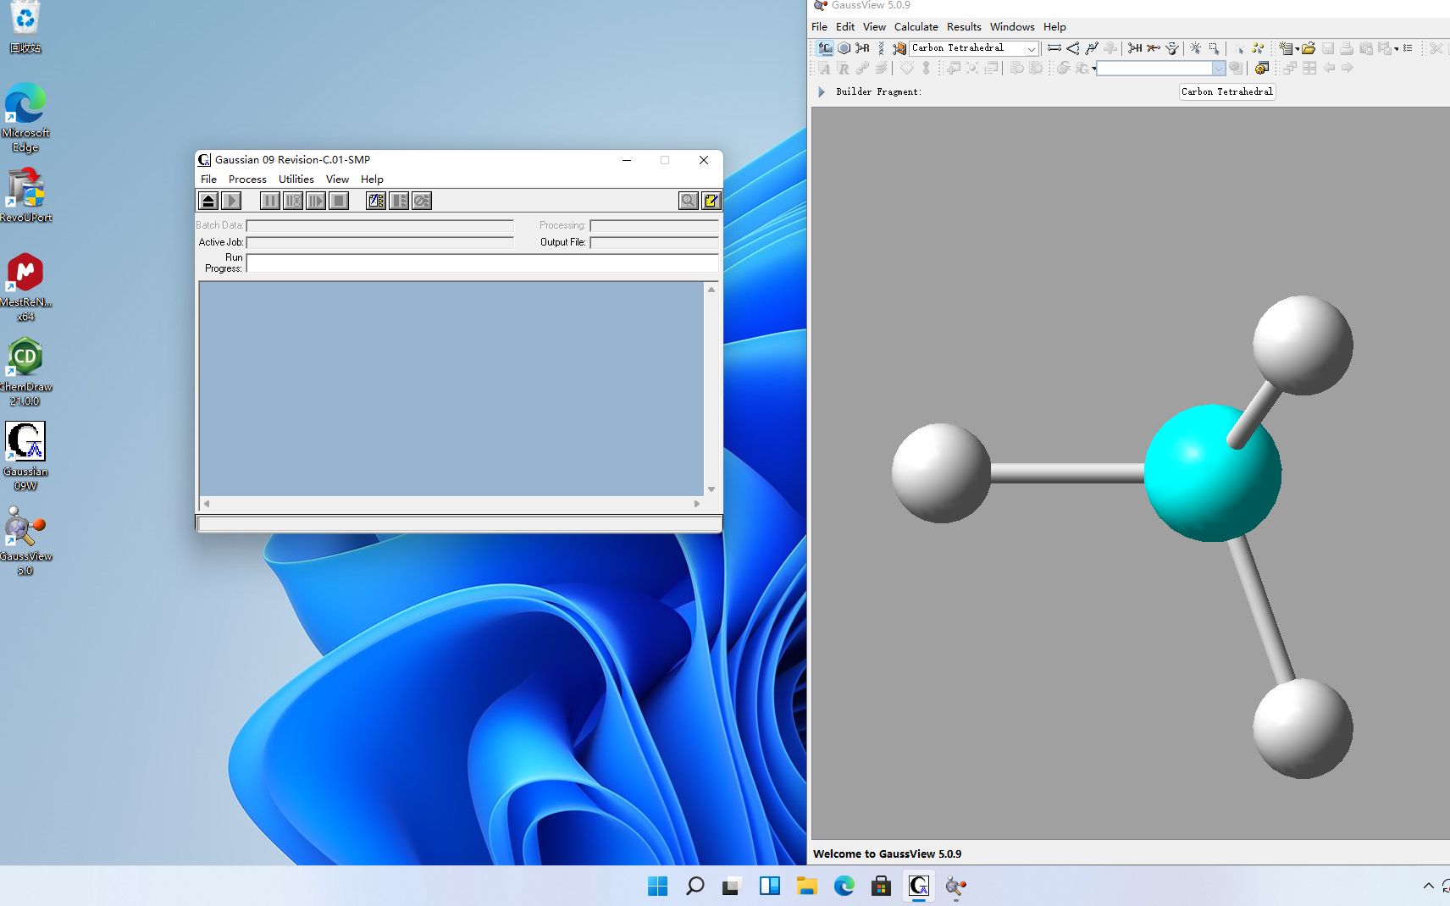Open the batch edit icon in Gaussian 09
The width and height of the screenshot is (1450, 906).
coord(376,201)
